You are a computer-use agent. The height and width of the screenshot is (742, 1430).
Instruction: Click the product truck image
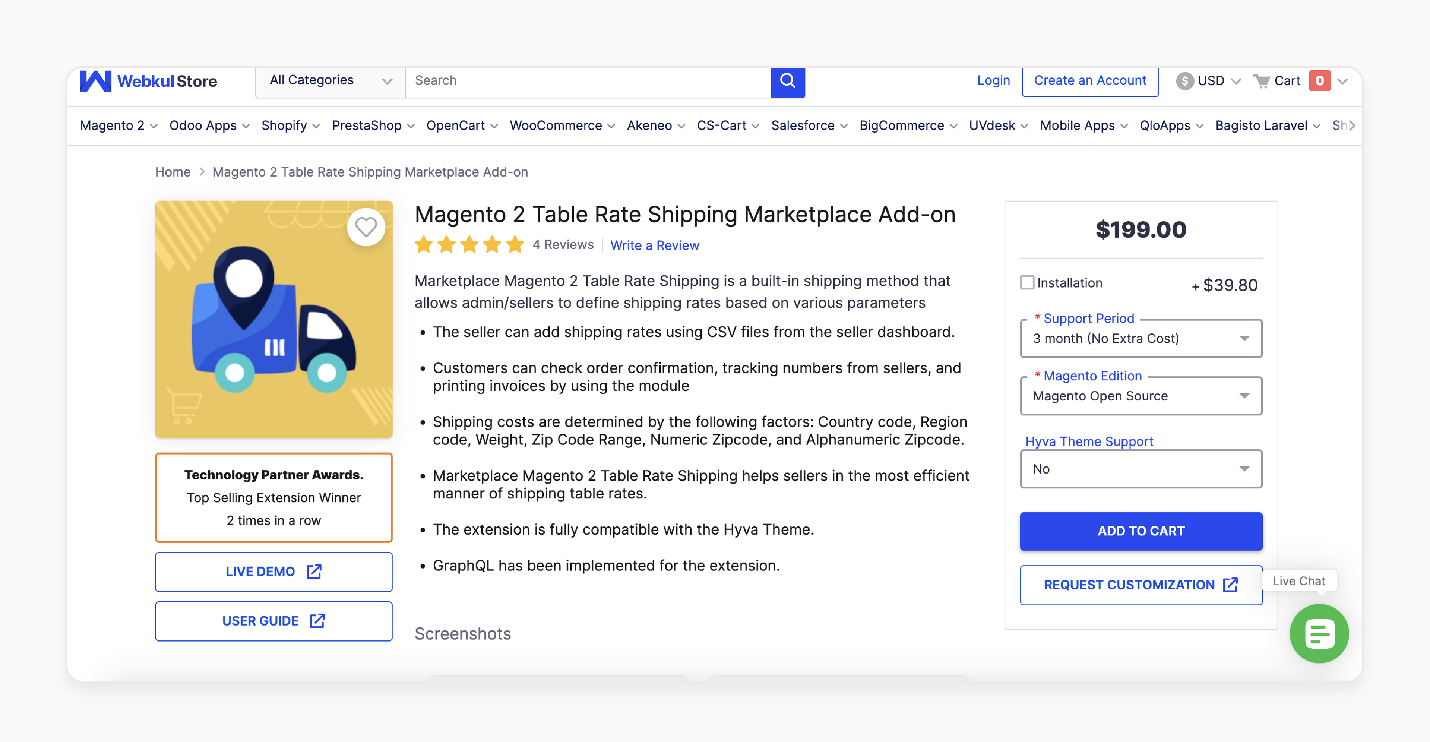[x=274, y=319]
